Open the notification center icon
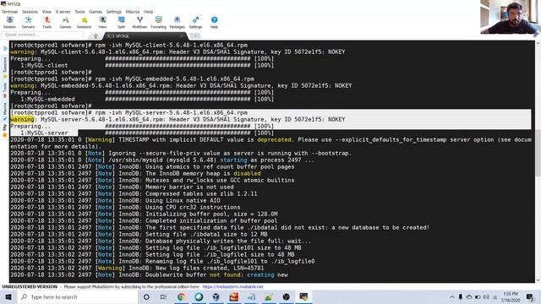The width and height of the screenshot is (541, 304). (530, 296)
